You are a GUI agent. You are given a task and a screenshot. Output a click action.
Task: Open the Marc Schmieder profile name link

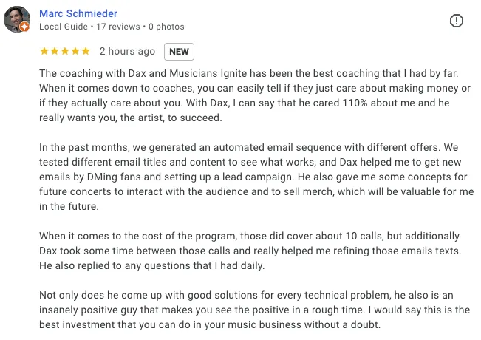pos(78,13)
